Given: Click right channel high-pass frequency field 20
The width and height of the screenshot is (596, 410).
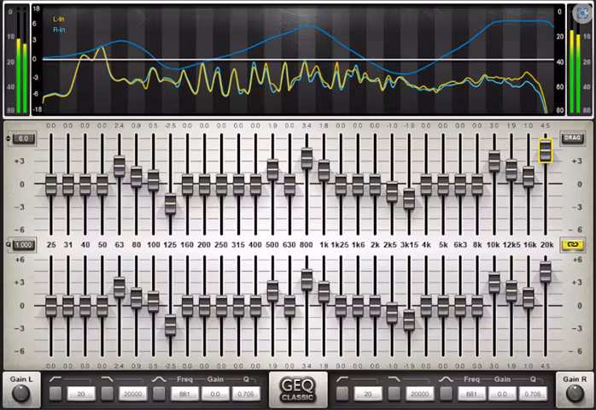Looking at the screenshot, I should point(368,394).
